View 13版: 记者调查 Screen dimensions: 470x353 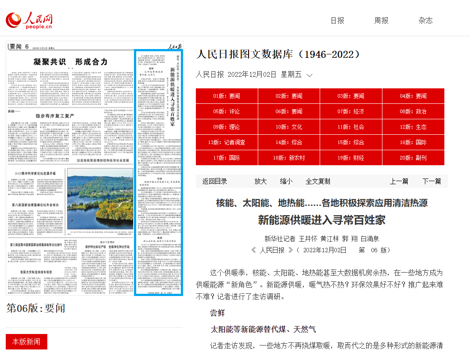pyautogui.click(x=227, y=142)
